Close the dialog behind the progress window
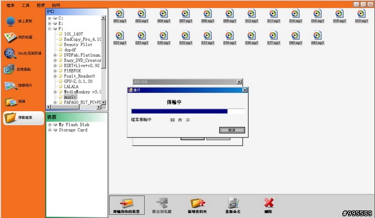The width and height of the screenshot is (375, 218). click(239, 82)
